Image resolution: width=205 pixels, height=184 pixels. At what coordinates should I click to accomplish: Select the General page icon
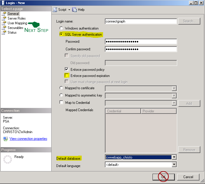point(4,14)
